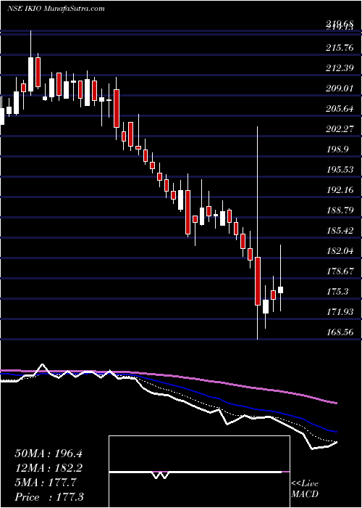Click the 5MA : 177.7 reading
This screenshot has height=508, width=362.
tap(46, 483)
